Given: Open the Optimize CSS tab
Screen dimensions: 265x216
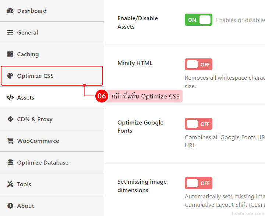Looking at the screenshot, I should pos(35,76).
